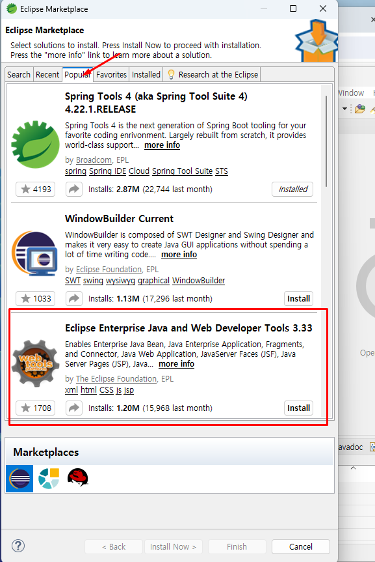Click the open folder toolbar icon in the background window
Viewport: 375px width, 562px height.
coord(360,109)
